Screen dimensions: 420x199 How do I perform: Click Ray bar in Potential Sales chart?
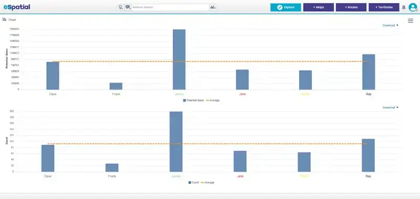[x=369, y=72]
